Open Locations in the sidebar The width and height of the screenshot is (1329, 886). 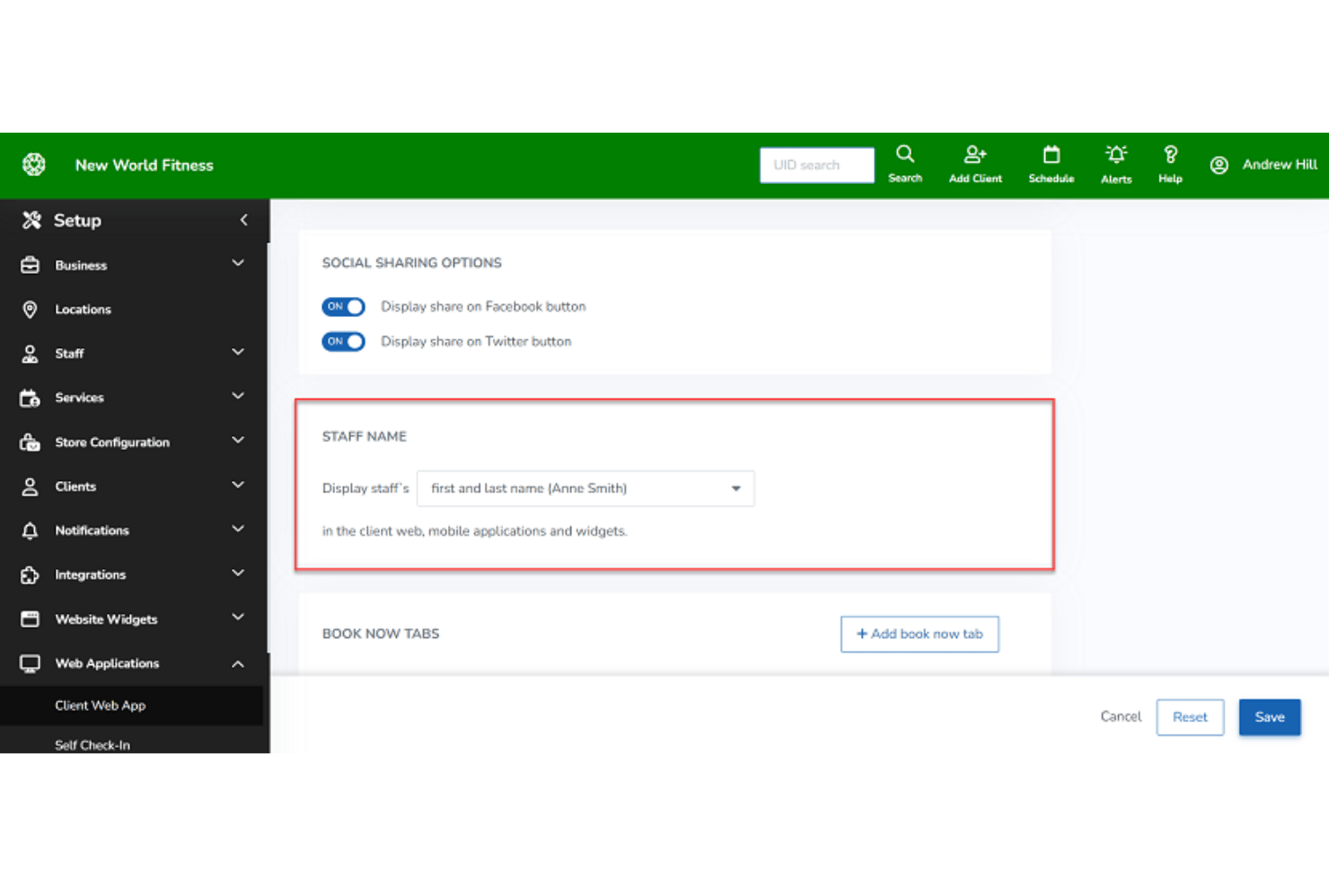[x=83, y=310]
